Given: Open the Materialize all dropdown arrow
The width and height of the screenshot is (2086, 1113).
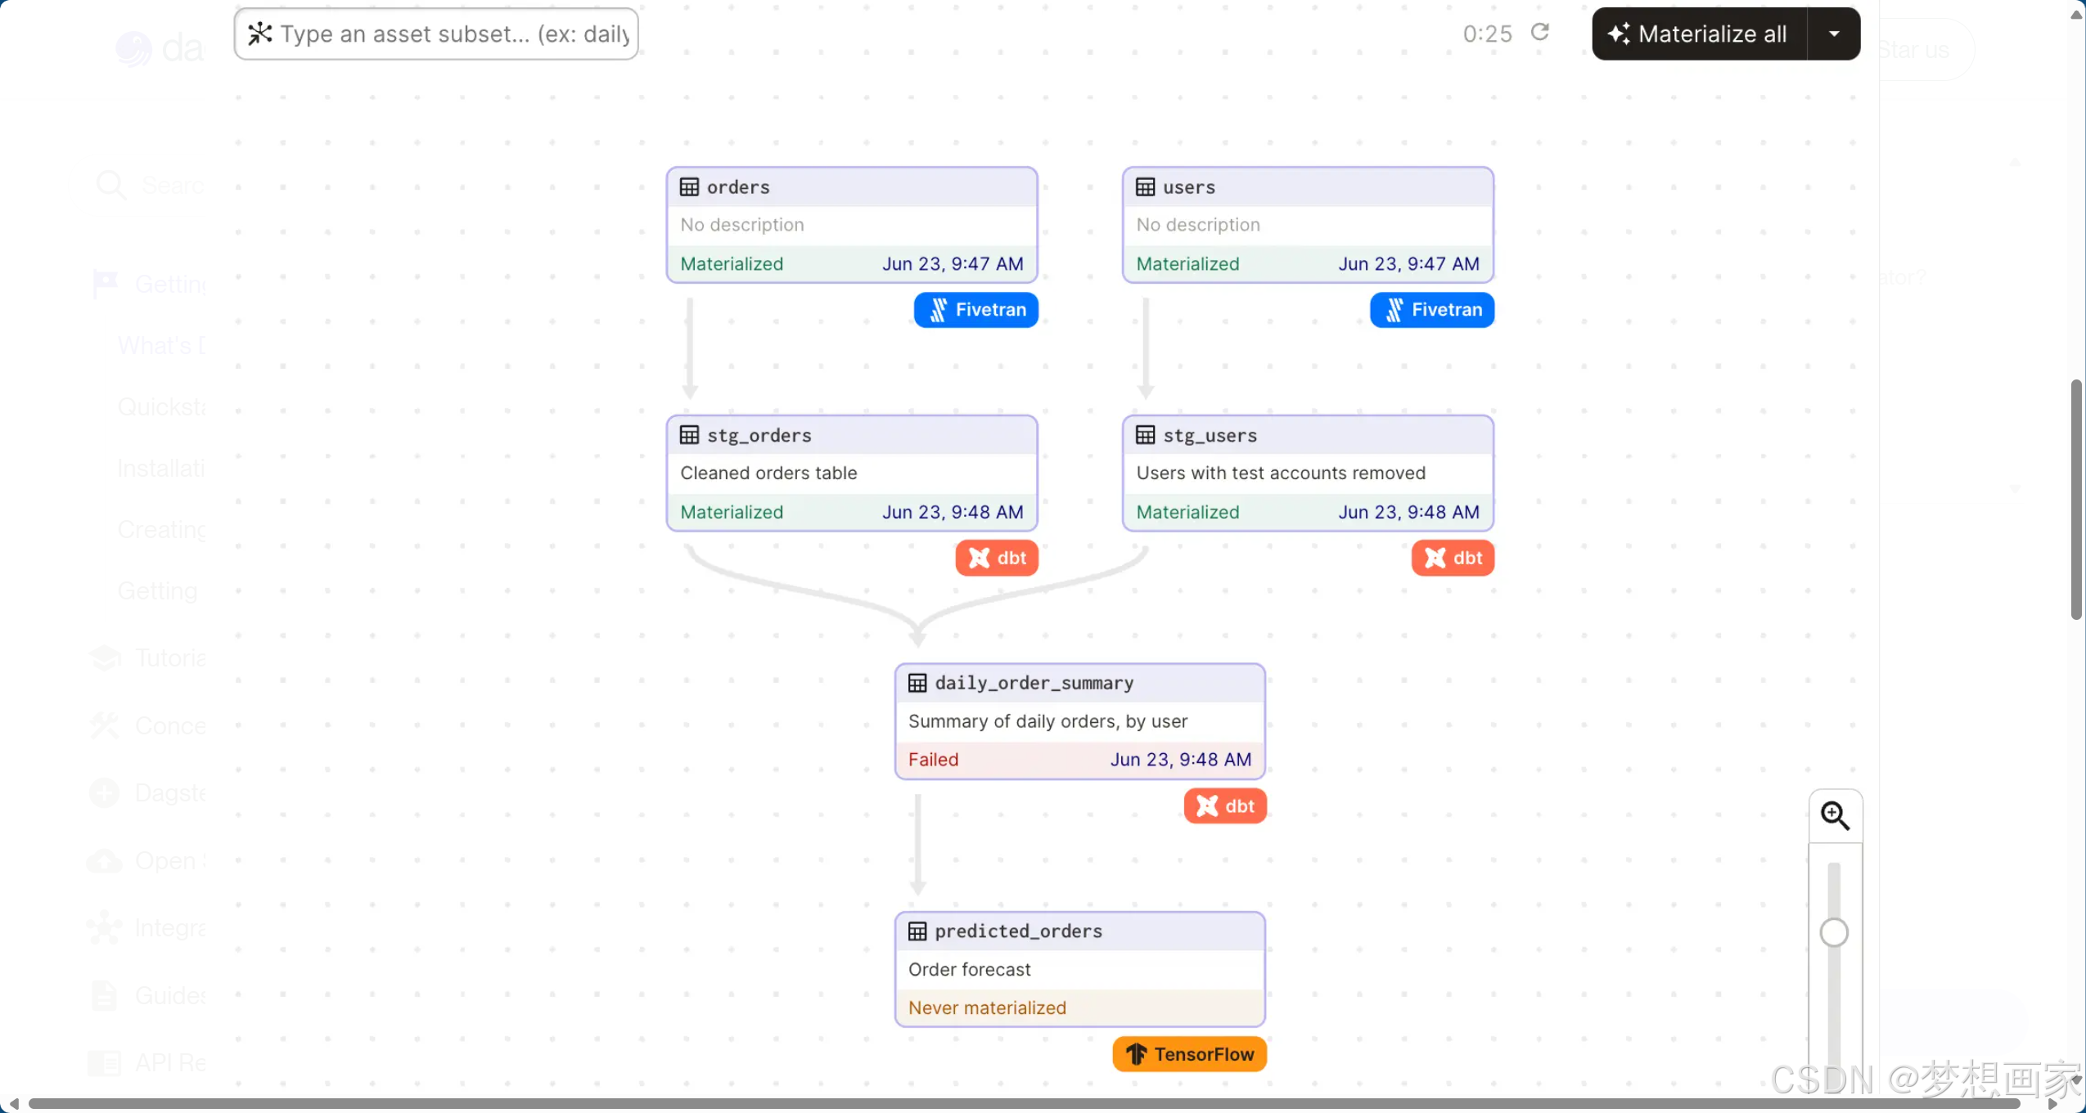Looking at the screenshot, I should (1833, 34).
